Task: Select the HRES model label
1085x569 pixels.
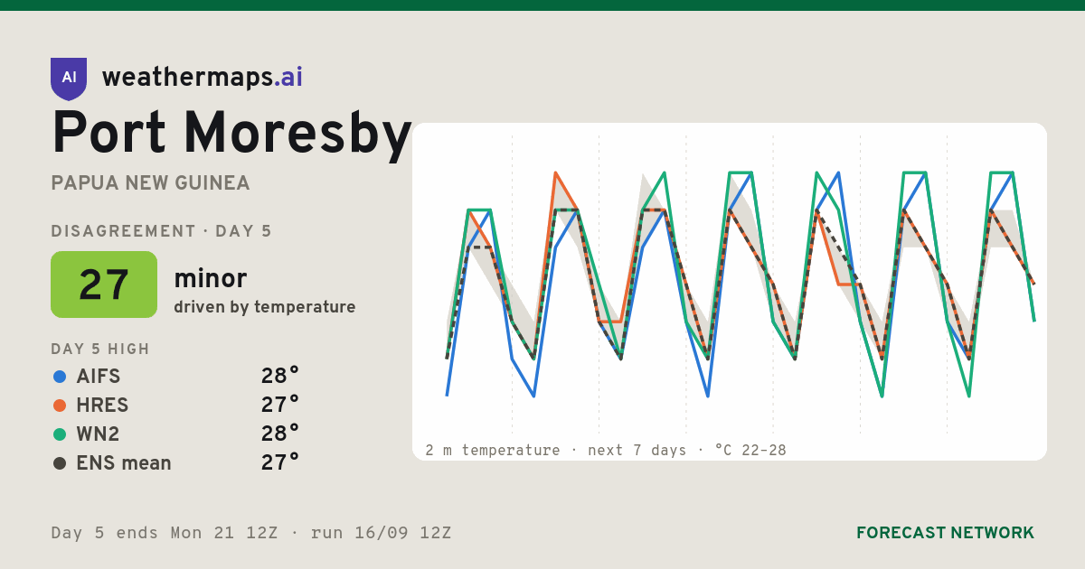Action: click(x=102, y=406)
